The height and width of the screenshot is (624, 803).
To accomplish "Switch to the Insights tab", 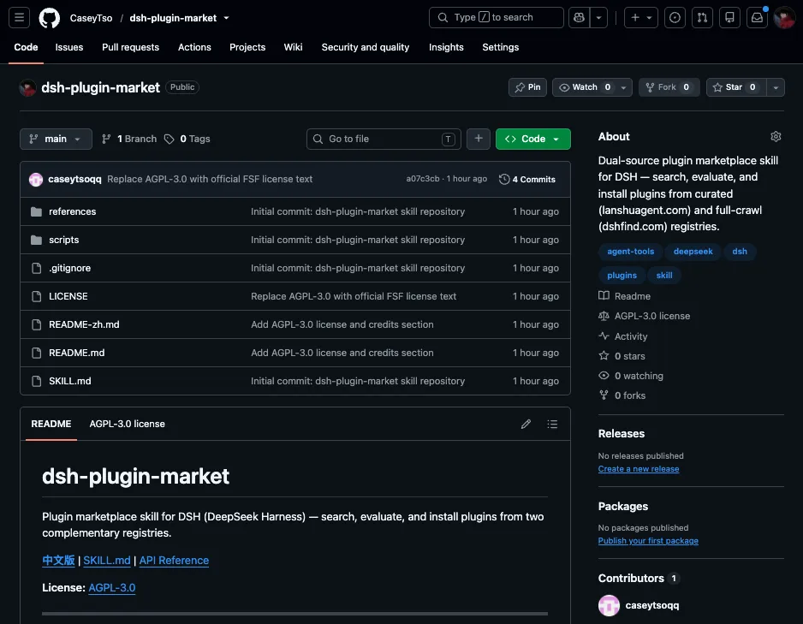I will coord(446,47).
